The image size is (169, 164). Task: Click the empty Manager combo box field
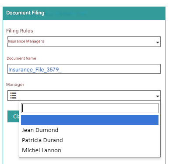click(x=90, y=96)
